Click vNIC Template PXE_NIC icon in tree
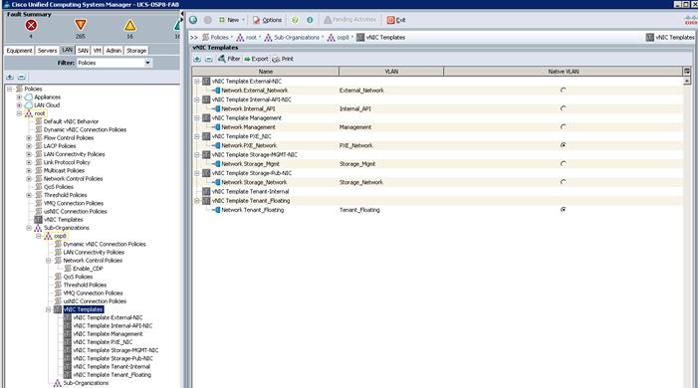The image size is (698, 388). coord(68,342)
